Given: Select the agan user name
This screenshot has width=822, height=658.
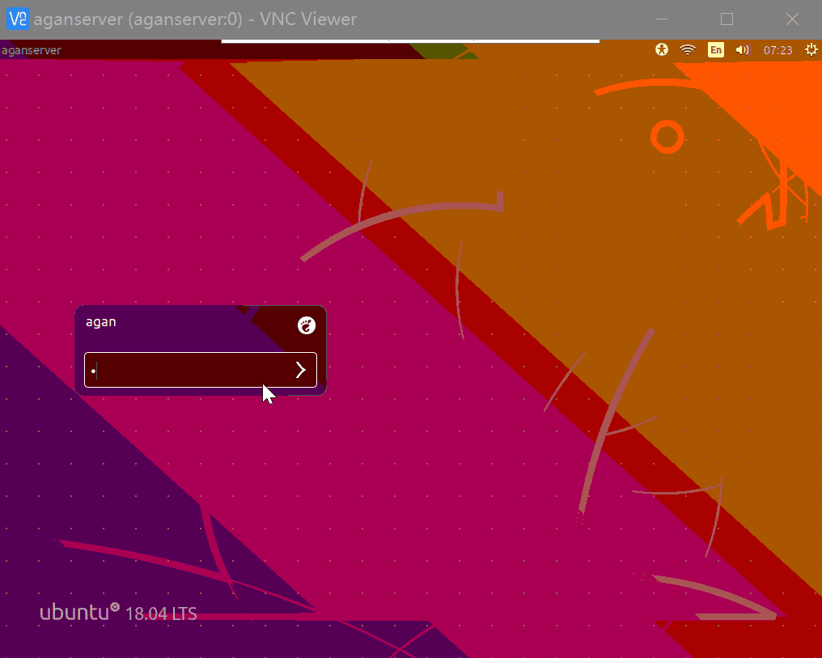Looking at the screenshot, I should point(100,322).
